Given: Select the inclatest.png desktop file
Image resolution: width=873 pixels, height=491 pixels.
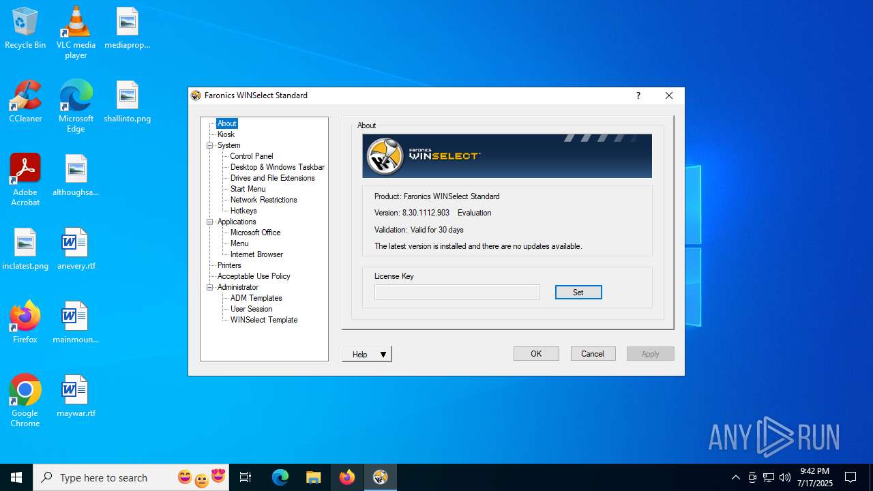Looking at the screenshot, I should [25, 250].
